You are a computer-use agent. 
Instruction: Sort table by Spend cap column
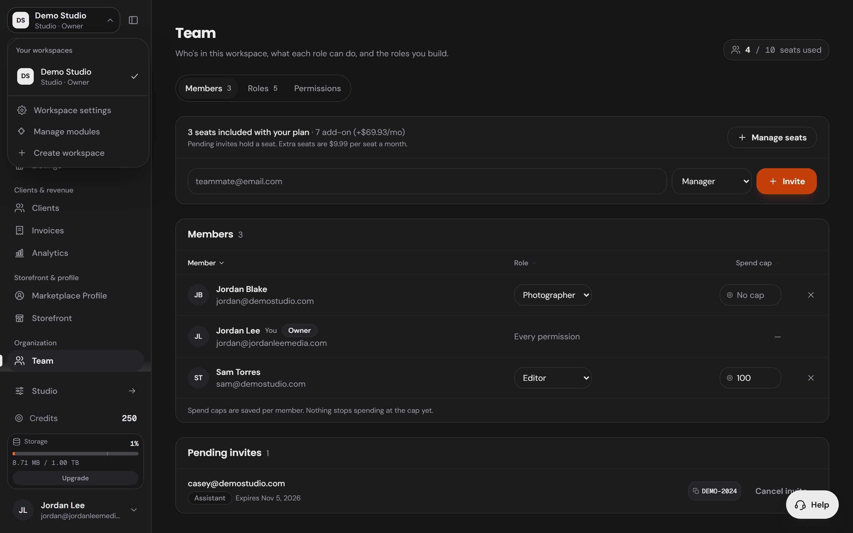tap(758, 263)
